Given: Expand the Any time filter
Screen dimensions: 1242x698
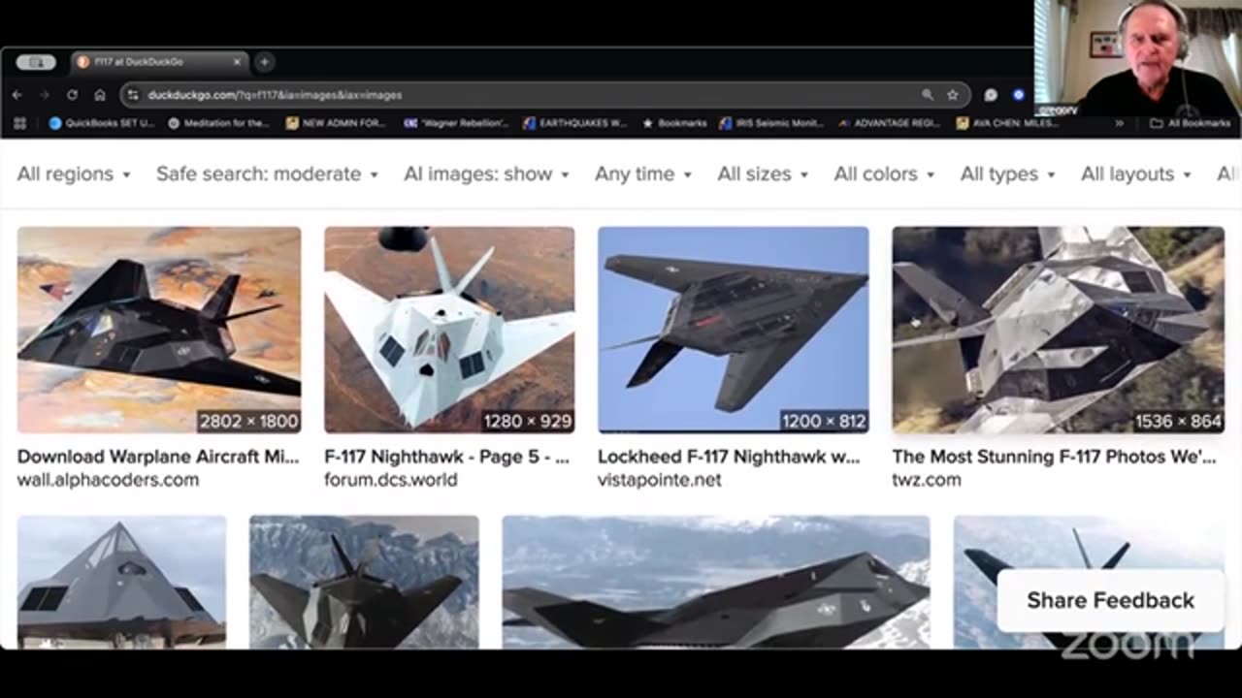Looking at the screenshot, I should (x=643, y=174).
